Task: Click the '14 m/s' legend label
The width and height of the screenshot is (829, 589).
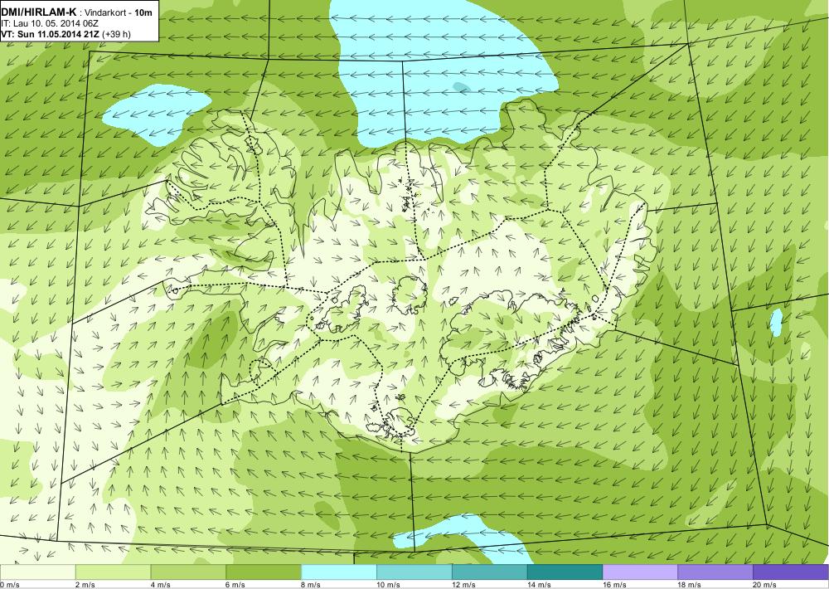Action: pos(540,585)
